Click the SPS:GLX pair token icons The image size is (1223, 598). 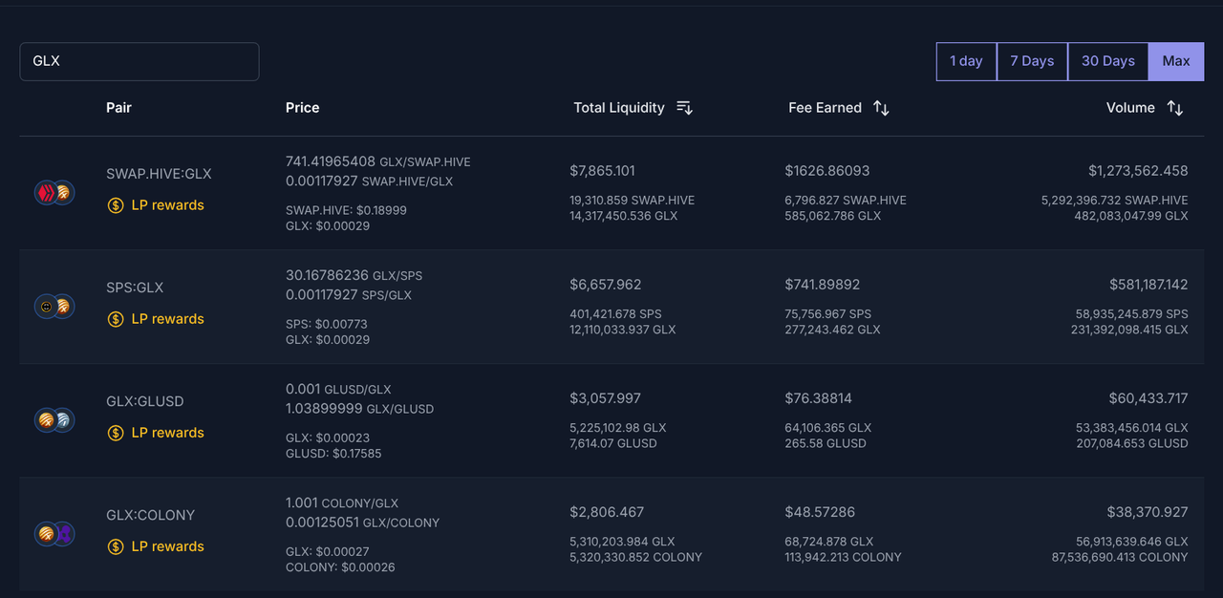(x=54, y=307)
